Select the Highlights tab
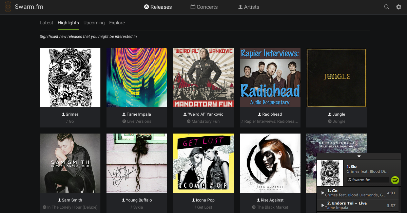Image resolution: width=407 pixels, height=213 pixels. [68, 23]
